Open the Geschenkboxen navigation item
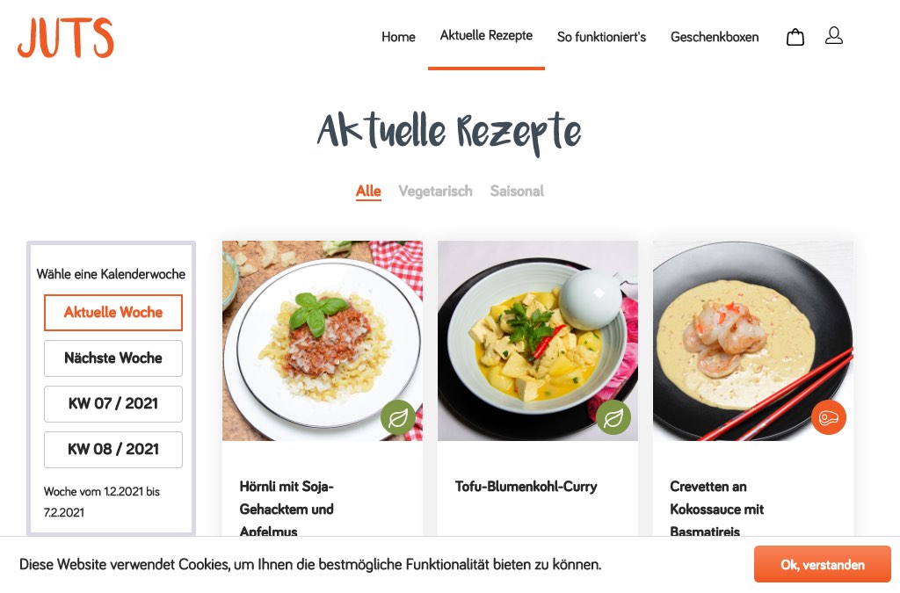The image size is (900, 593). pos(715,37)
